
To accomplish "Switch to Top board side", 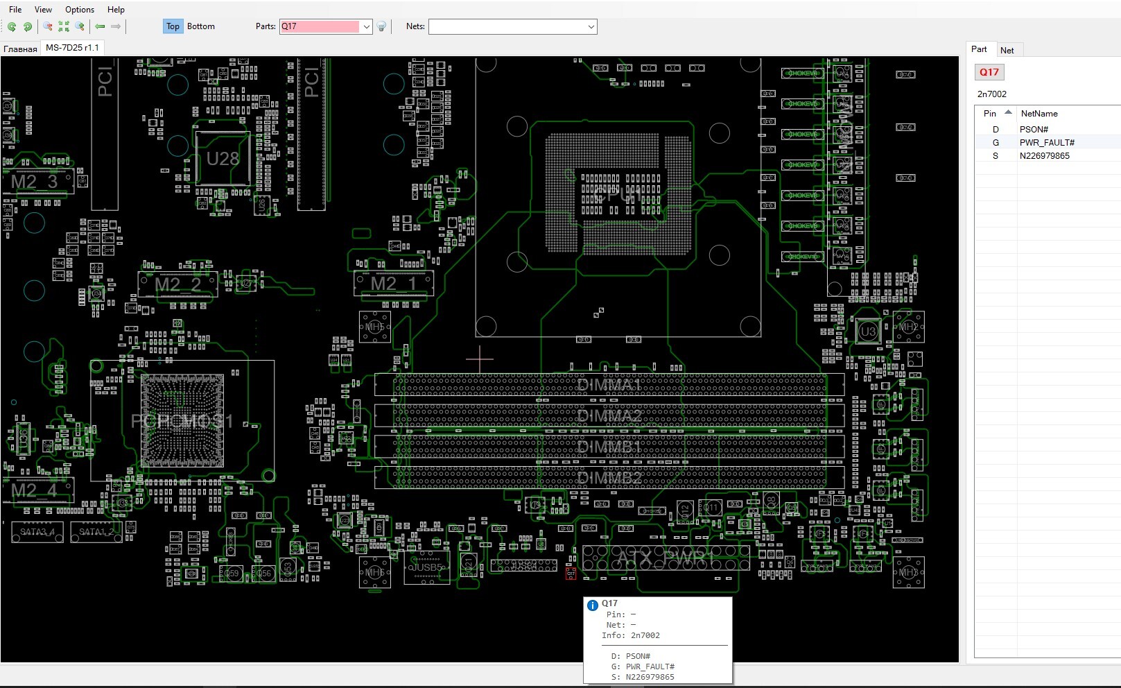I will (173, 26).
